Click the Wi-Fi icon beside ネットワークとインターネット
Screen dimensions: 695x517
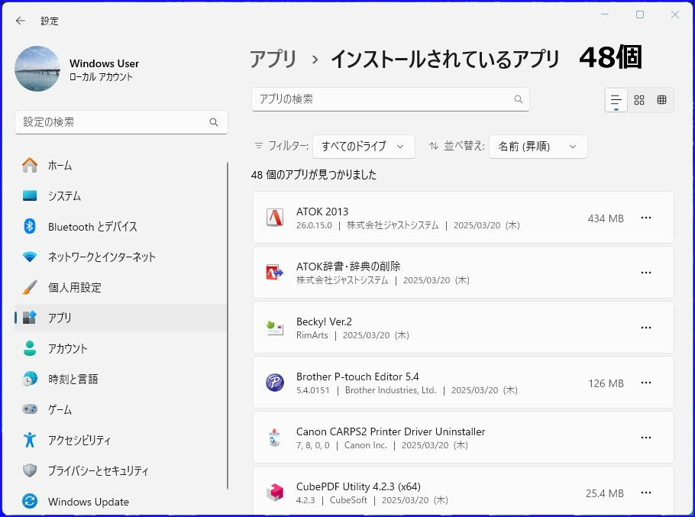[x=30, y=257]
